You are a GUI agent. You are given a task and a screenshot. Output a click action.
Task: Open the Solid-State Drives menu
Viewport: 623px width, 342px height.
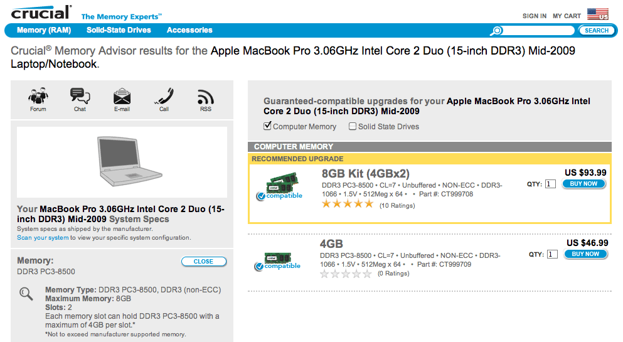(x=119, y=30)
